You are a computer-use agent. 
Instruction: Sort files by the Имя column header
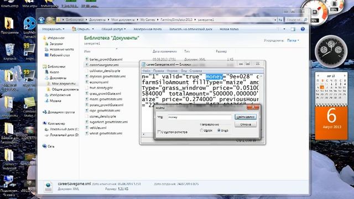pos(87,51)
